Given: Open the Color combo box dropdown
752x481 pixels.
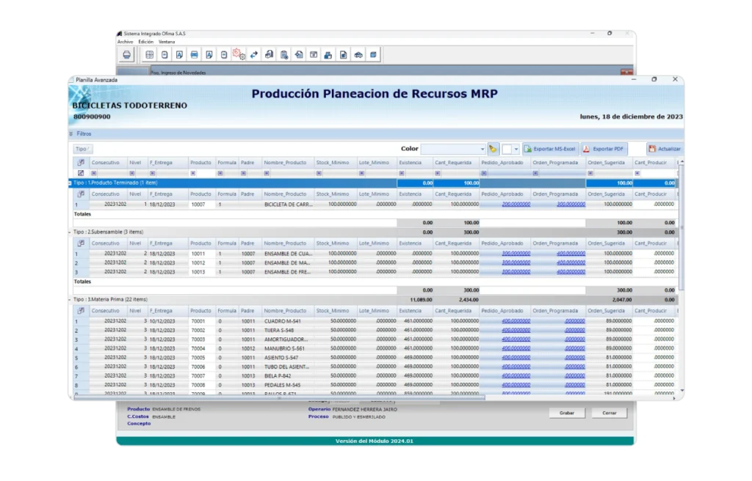Looking at the screenshot, I should click(482, 150).
